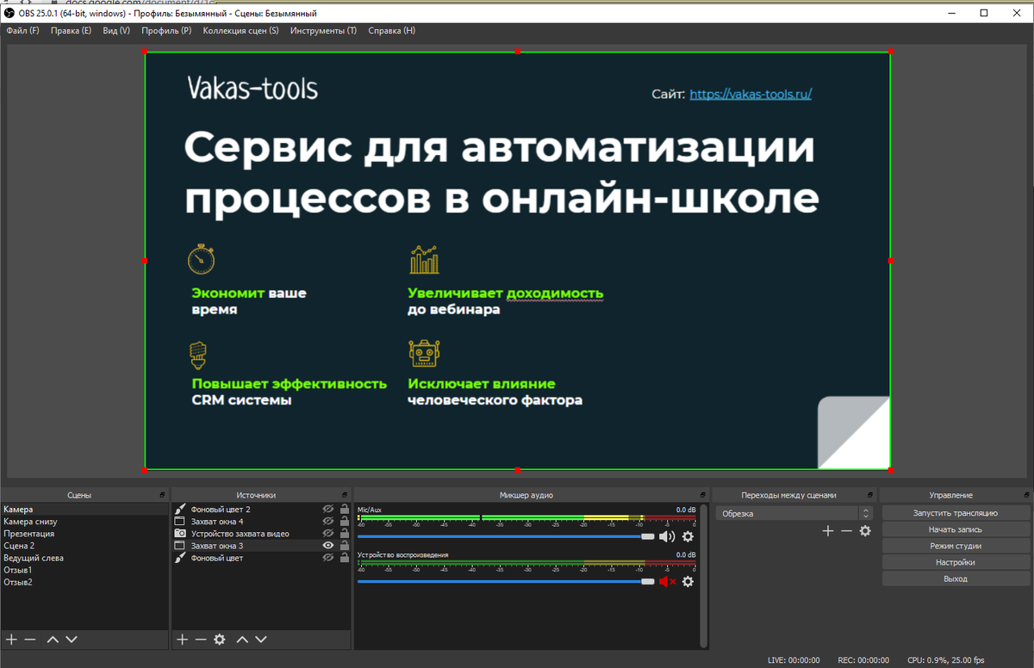Select the Камера снизу scene

84,522
